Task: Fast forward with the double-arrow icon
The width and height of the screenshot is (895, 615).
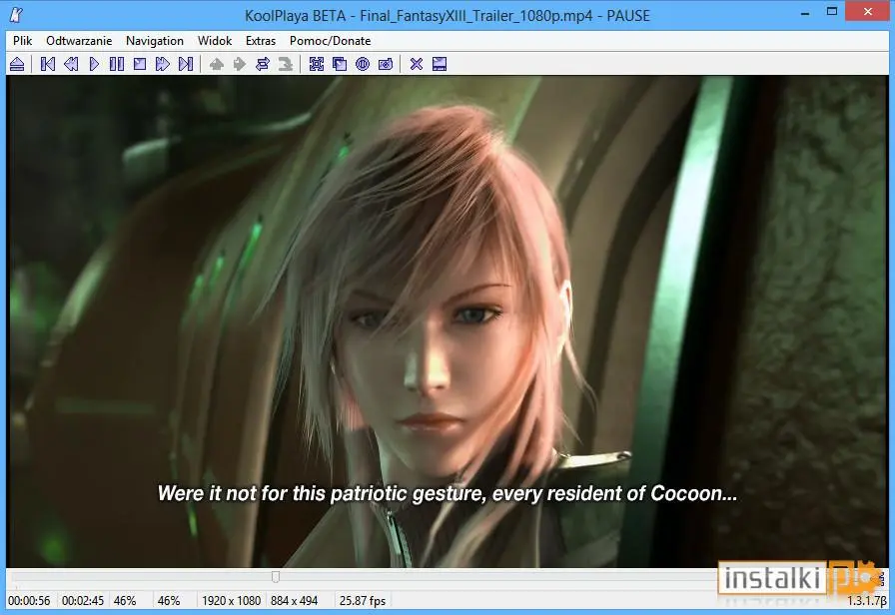Action: coord(163,64)
